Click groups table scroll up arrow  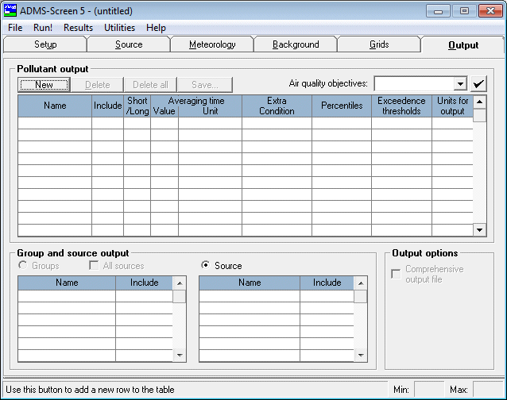click(180, 283)
